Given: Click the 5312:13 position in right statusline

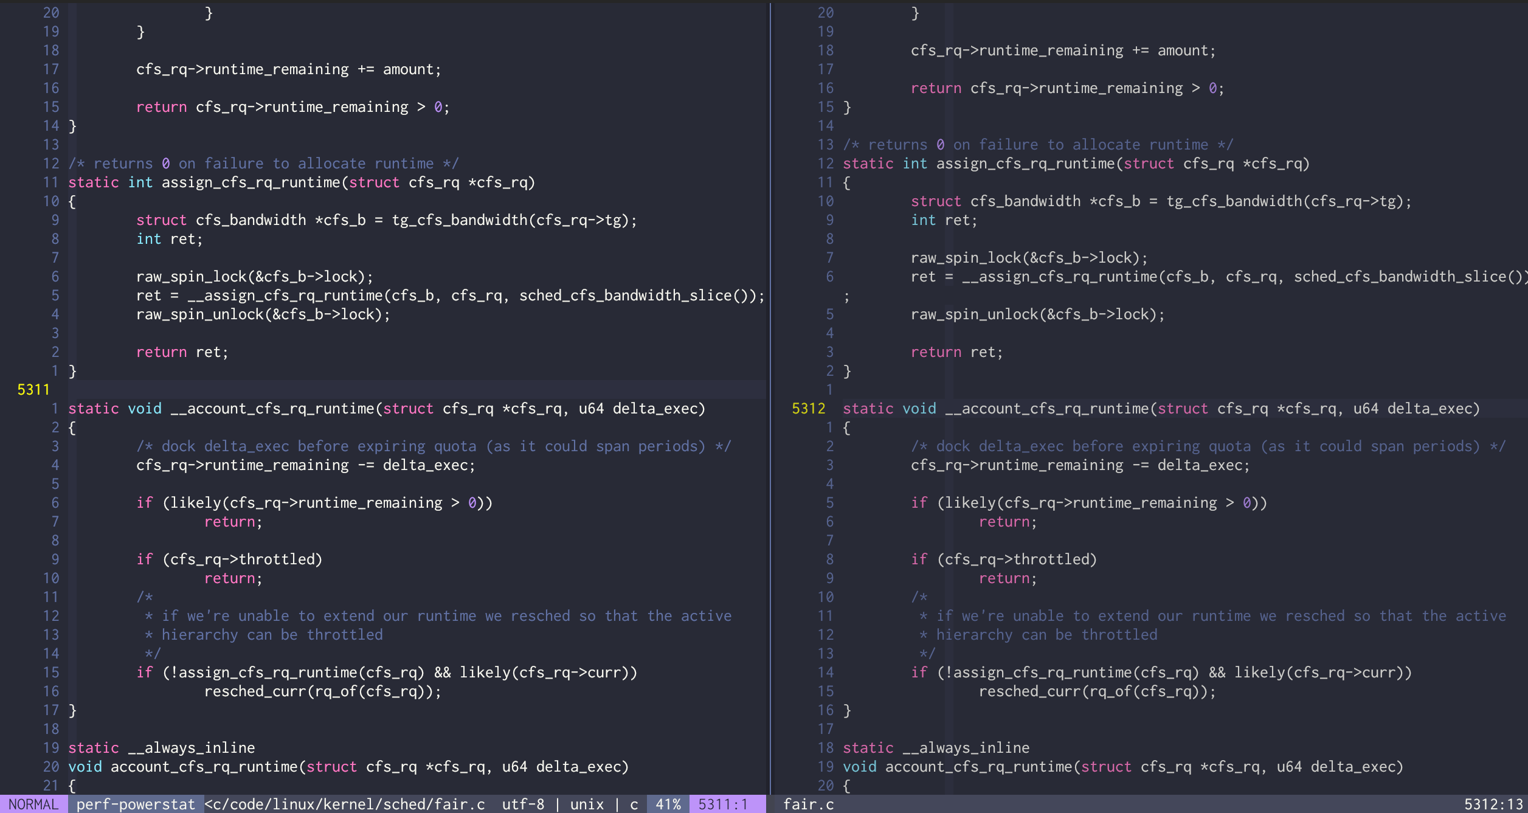Looking at the screenshot, I should (x=1495, y=804).
